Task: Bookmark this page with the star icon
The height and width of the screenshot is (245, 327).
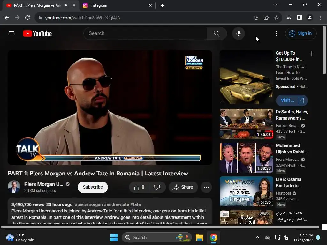Action: 277,18
